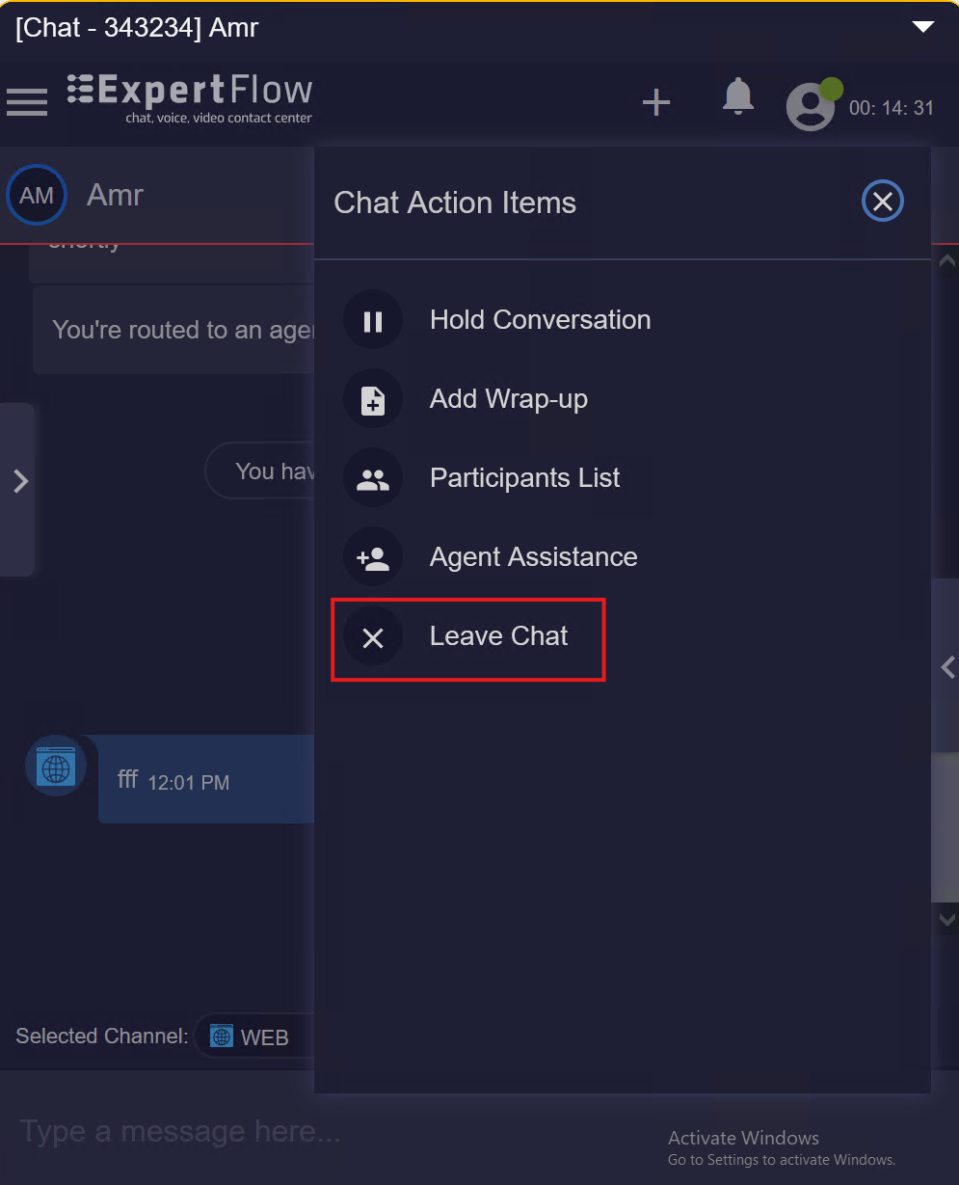This screenshot has height=1185, width=959.
Task: Click the WEB selected channel chip
Action: (253, 1037)
